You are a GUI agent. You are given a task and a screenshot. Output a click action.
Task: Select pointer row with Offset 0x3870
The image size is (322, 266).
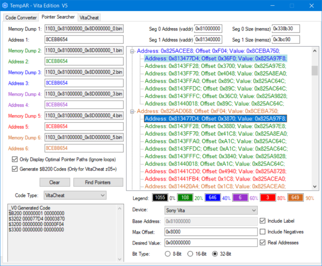[216, 119]
